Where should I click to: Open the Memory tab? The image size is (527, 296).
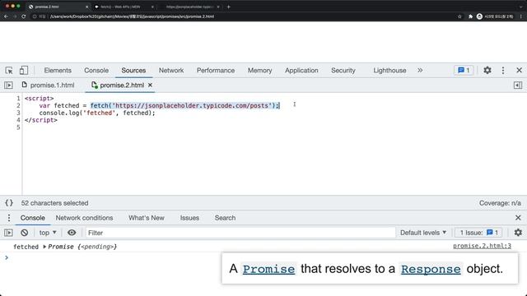pos(260,71)
